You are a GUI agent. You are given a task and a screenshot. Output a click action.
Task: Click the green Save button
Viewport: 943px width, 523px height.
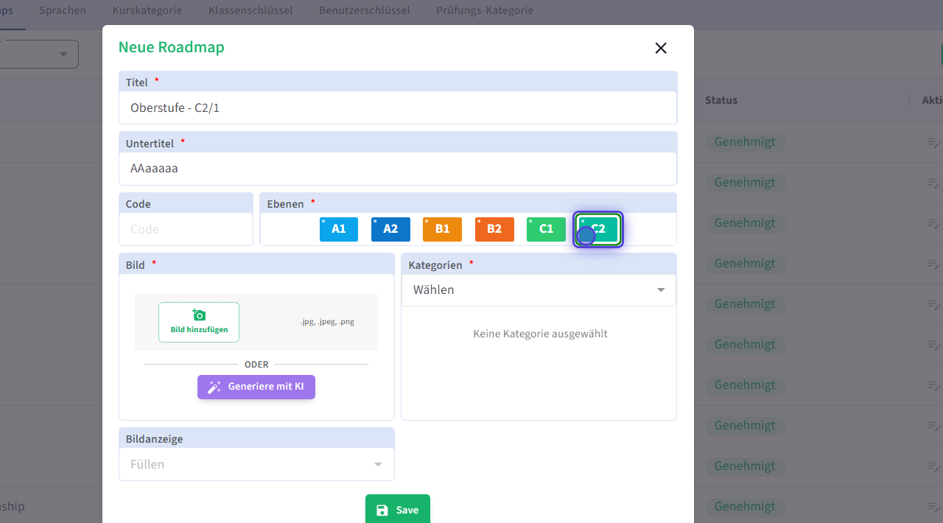pyautogui.click(x=398, y=510)
